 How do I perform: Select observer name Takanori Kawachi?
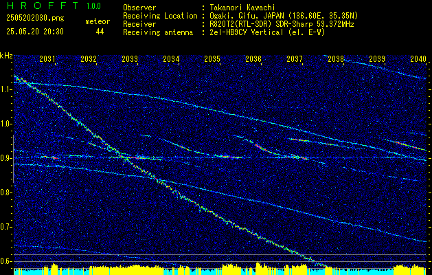pyautogui.click(x=241, y=8)
